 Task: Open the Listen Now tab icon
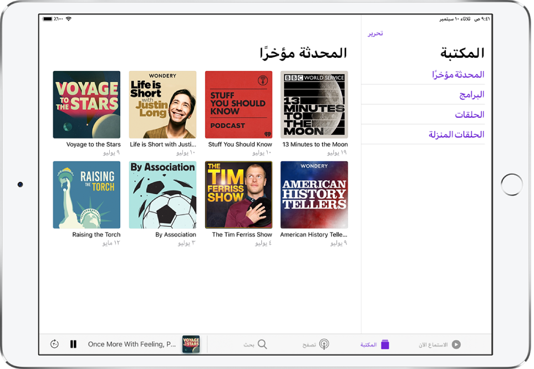coord(456,344)
